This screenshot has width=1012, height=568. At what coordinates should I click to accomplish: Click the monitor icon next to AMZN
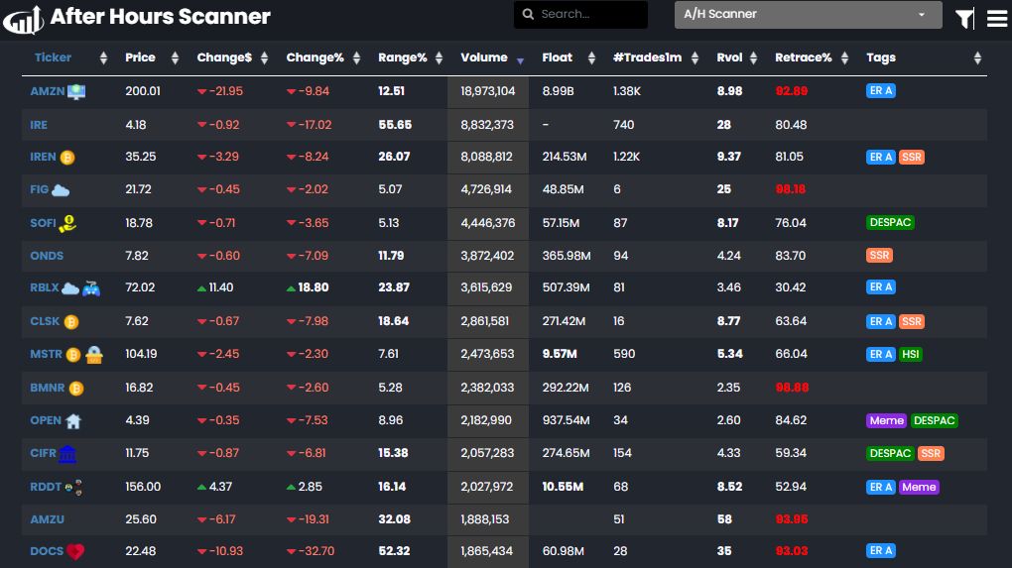(76, 91)
